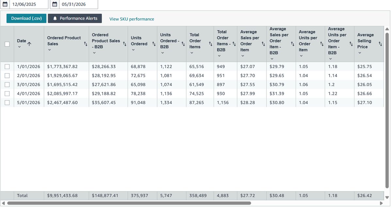This screenshot has width=392, height=212.
Task: Click the $2,467,487.60 sales value
Action: click(x=62, y=103)
